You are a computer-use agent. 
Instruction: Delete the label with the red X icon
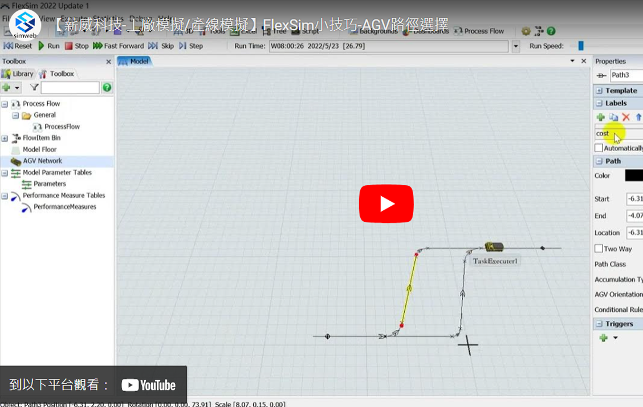point(626,117)
